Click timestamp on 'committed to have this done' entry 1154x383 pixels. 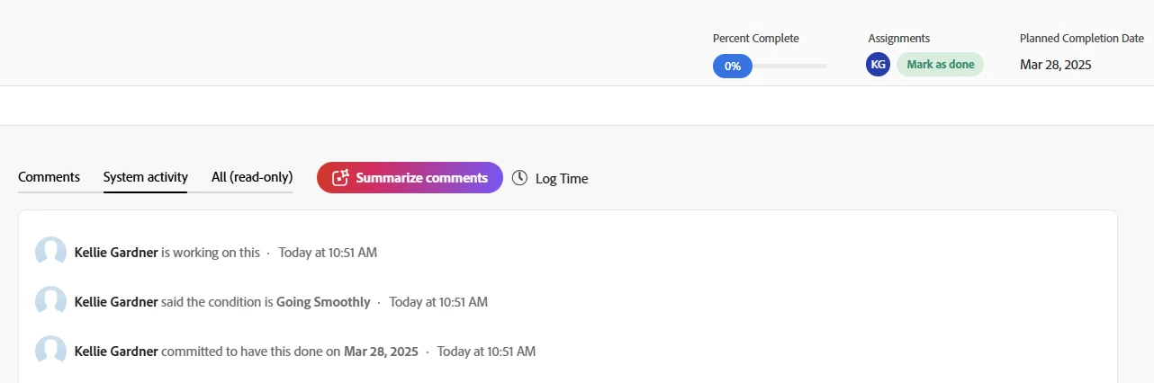(x=486, y=352)
